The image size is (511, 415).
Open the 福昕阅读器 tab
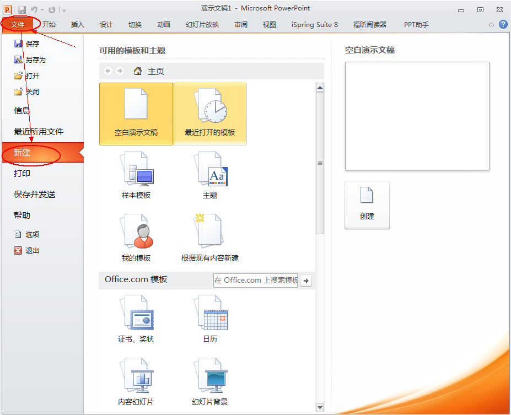[x=370, y=24]
